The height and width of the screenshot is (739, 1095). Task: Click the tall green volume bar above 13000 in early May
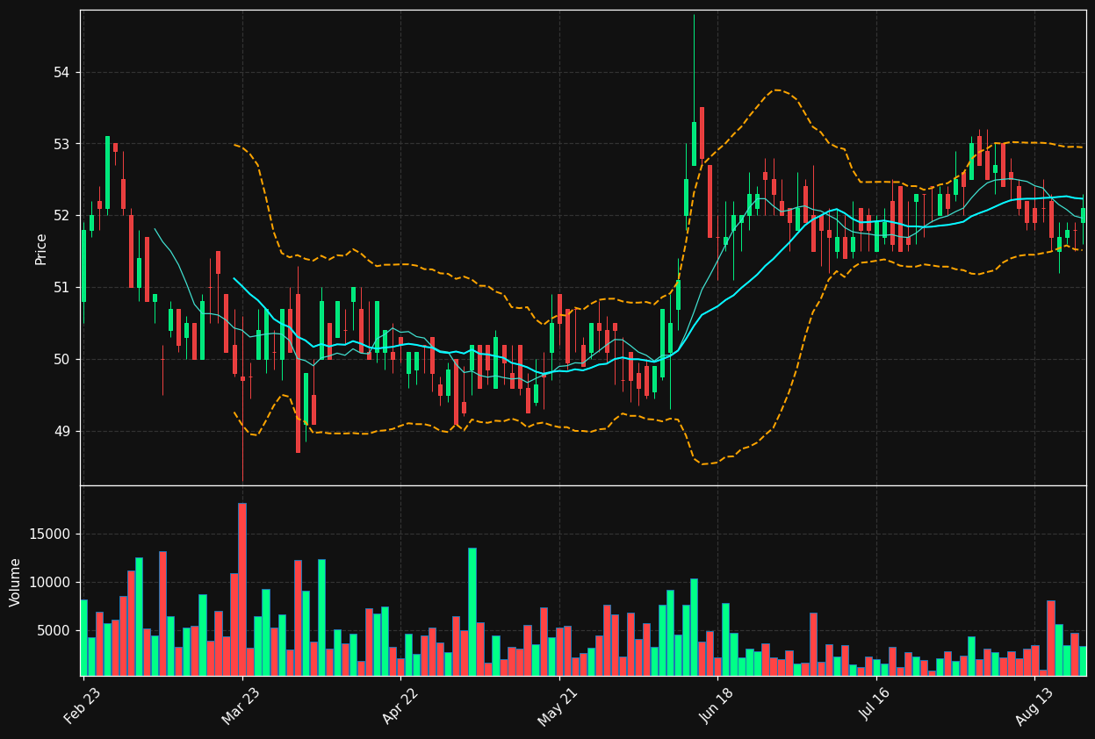pyautogui.click(x=472, y=612)
